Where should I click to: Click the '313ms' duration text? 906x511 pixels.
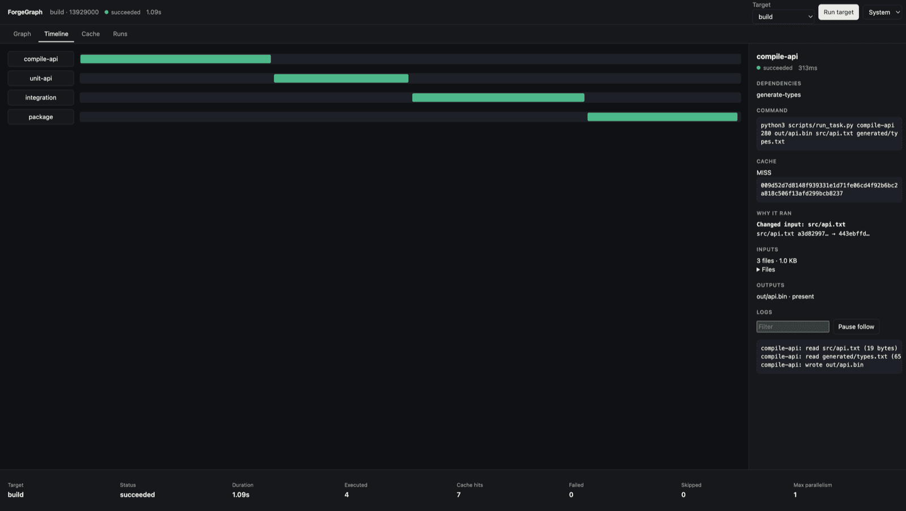[x=807, y=68]
